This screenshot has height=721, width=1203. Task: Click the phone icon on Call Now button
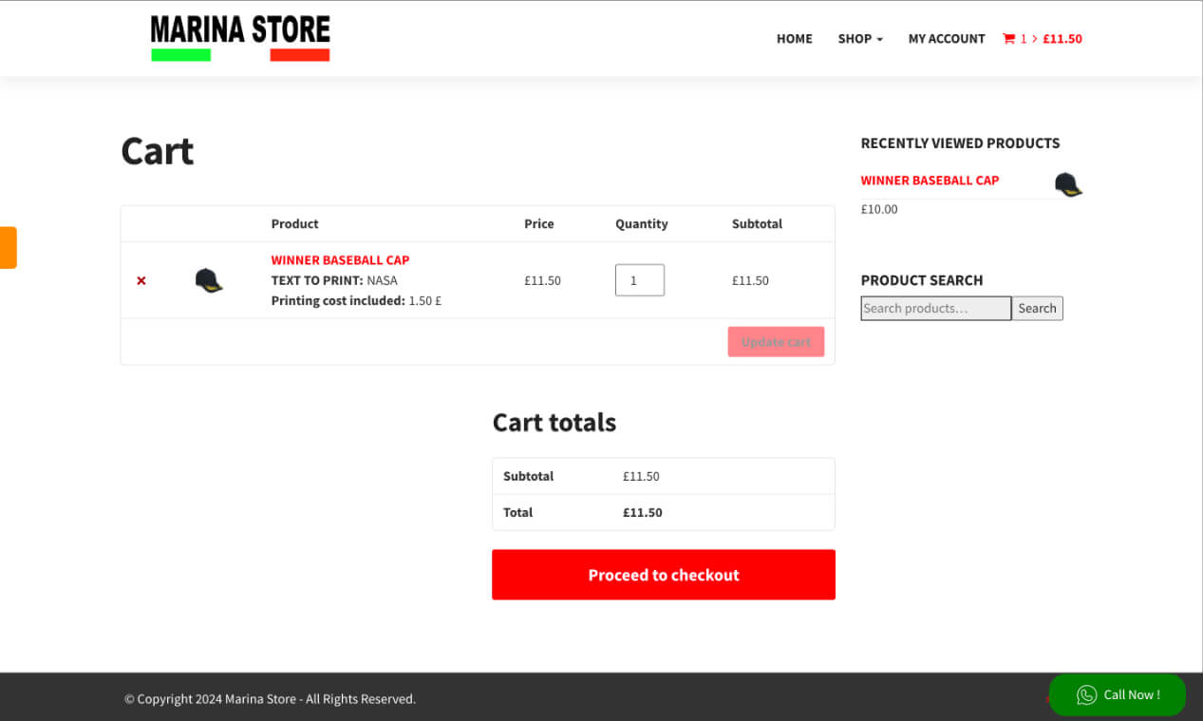tap(1085, 695)
